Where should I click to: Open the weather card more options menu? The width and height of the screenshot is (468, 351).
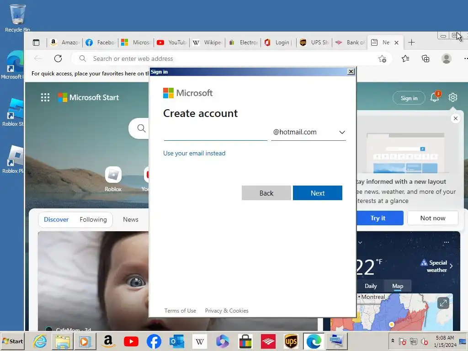[x=446, y=242]
